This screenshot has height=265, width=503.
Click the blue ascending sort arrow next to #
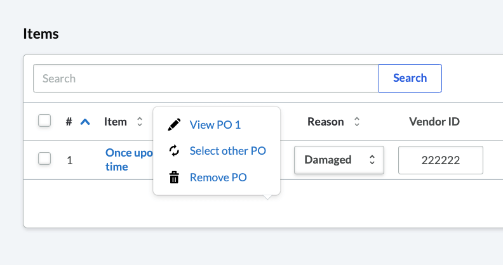pos(85,122)
